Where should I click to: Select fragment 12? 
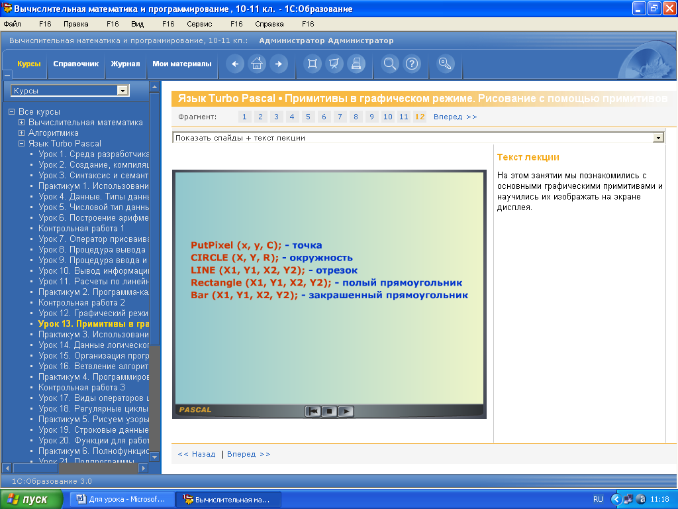coord(419,117)
